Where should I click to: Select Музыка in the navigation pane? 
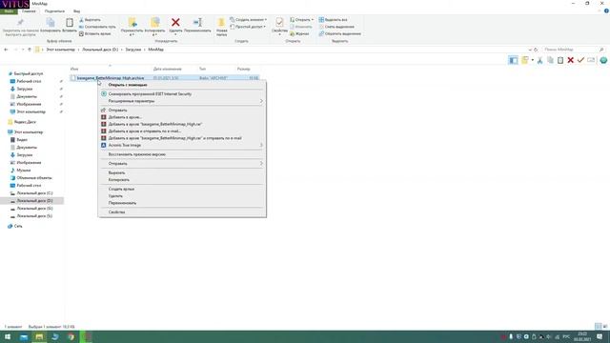[23, 171]
